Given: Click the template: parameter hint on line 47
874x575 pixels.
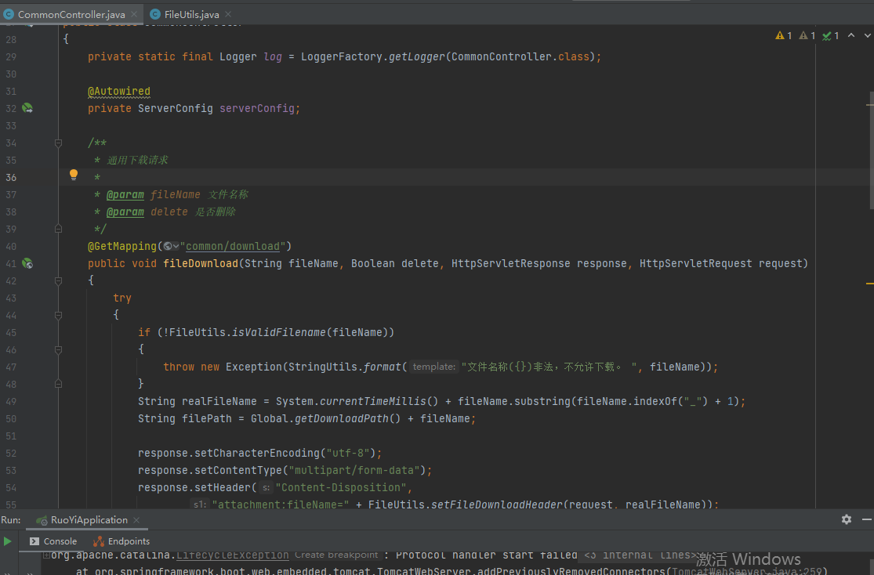Looking at the screenshot, I should [433, 367].
